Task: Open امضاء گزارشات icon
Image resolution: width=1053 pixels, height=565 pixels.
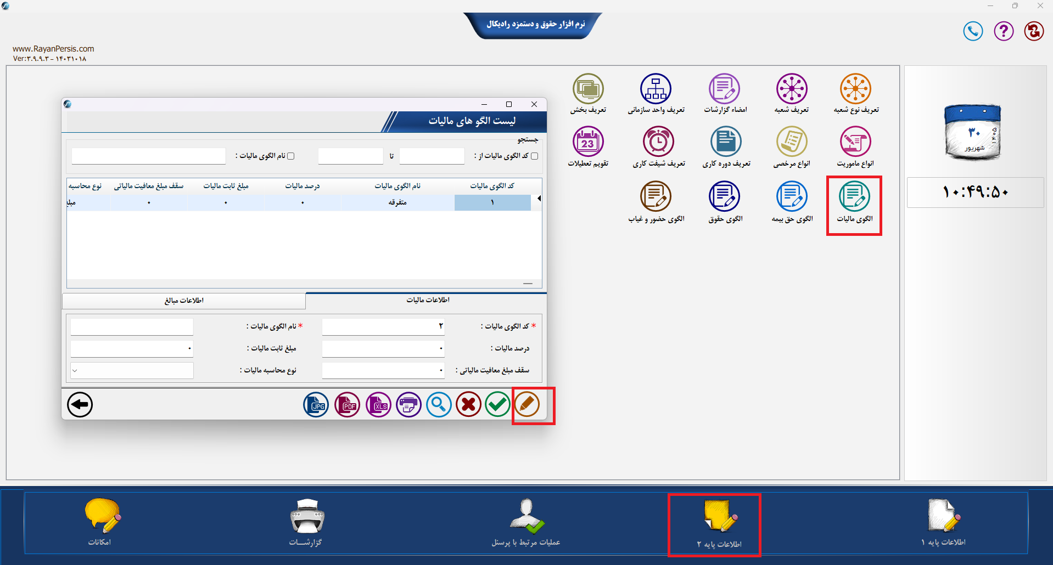Action: pyautogui.click(x=724, y=89)
